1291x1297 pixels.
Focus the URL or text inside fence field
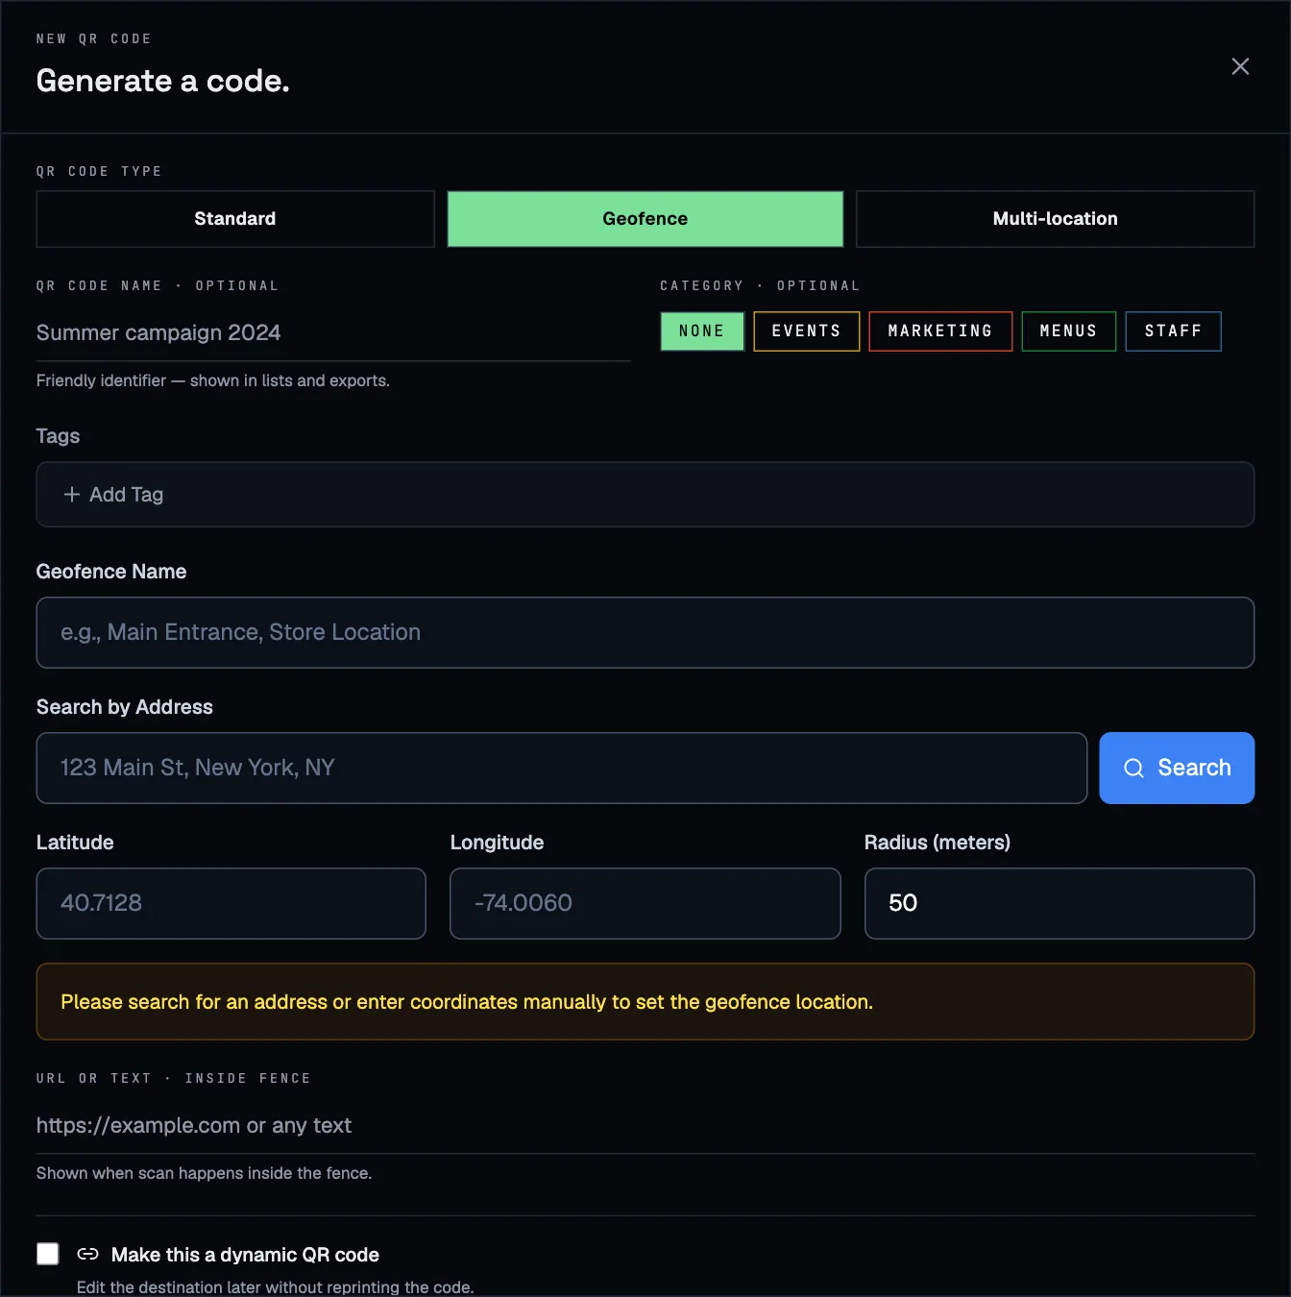click(645, 1126)
